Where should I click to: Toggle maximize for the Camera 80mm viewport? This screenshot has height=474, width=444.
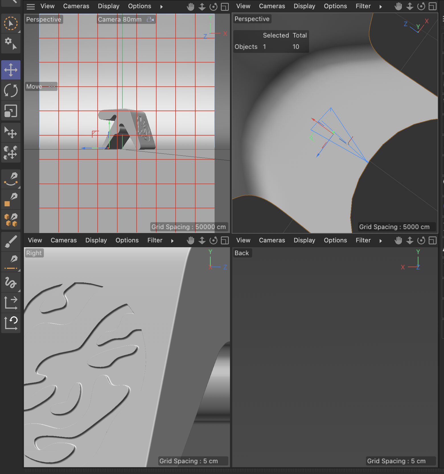click(x=225, y=6)
